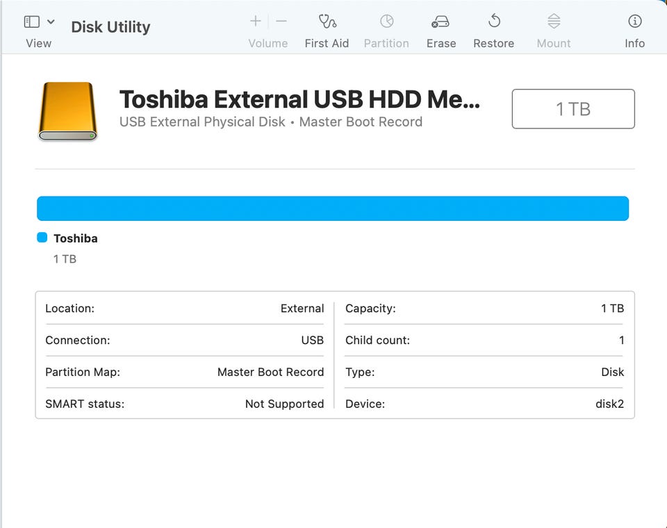The height and width of the screenshot is (528, 667).
Task: Select the Toshiba volume label
Action: (75, 238)
